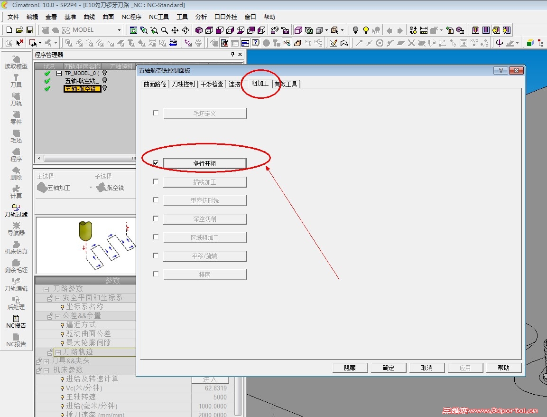Image resolution: width=547 pixels, height=417 pixels.
Task: Click the 计算 calculate sidebar tool
Action: coord(16,192)
